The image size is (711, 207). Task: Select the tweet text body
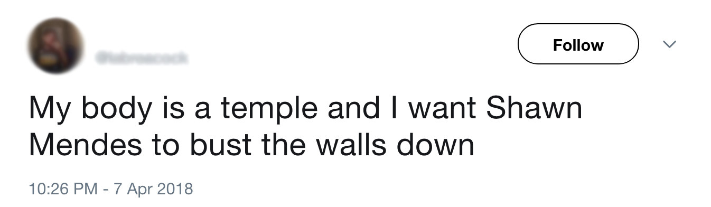click(x=305, y=127)
